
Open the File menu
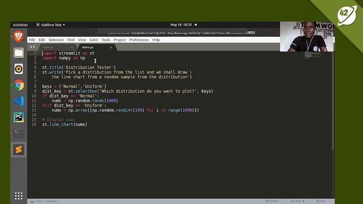point(32,40)
